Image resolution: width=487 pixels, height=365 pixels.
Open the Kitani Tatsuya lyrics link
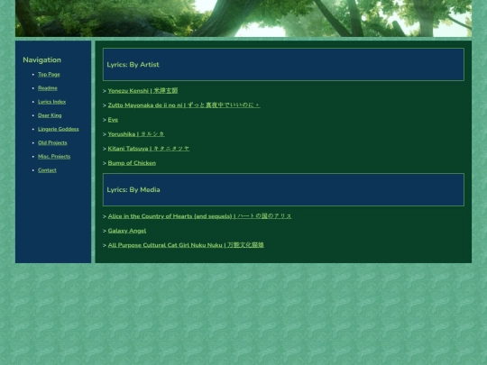[149, 149]
